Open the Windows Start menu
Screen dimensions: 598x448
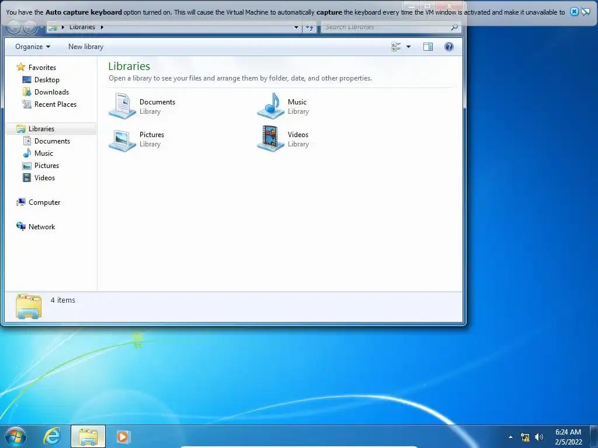[16, 436]
